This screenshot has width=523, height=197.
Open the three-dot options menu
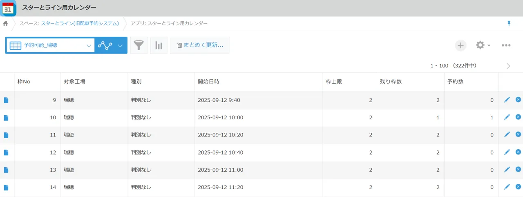tap(506, 45)
